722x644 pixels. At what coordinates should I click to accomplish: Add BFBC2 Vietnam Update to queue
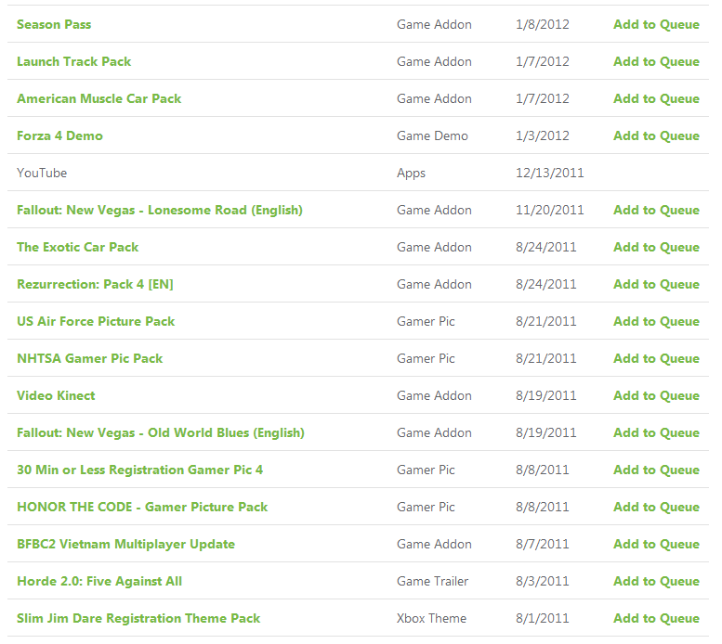tap(656, 545)
